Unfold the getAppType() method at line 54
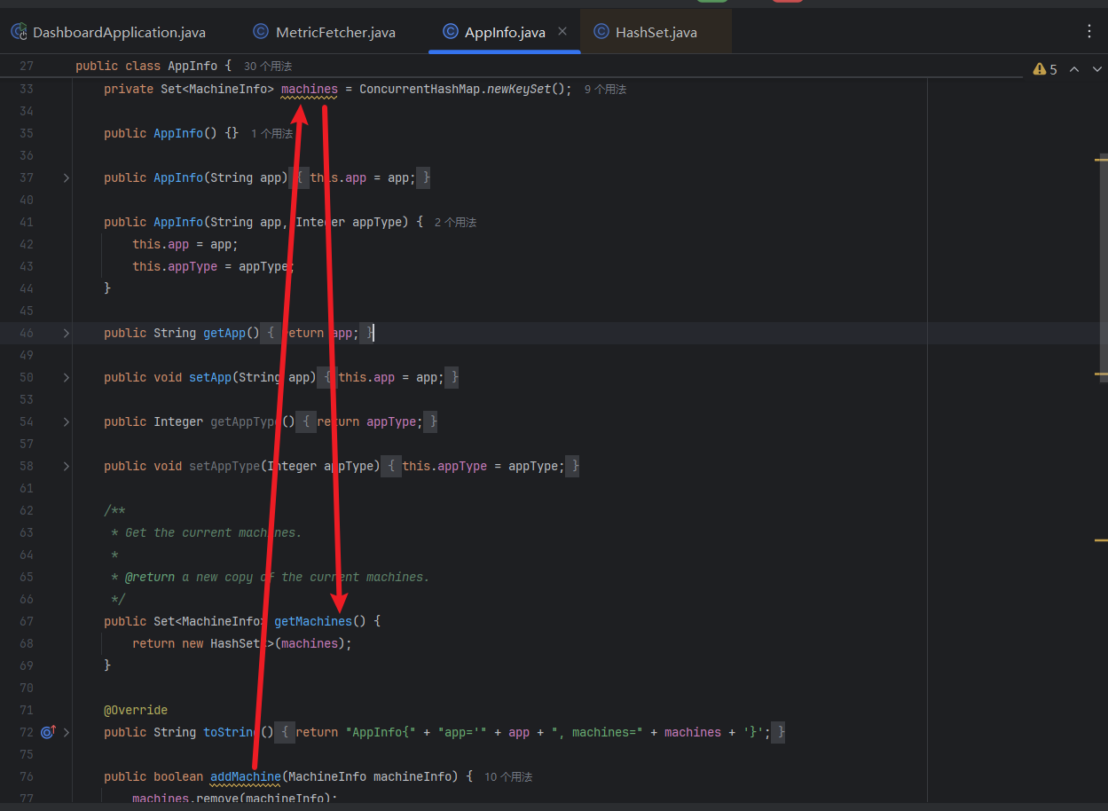1108x811 pixels. point(66,421)
